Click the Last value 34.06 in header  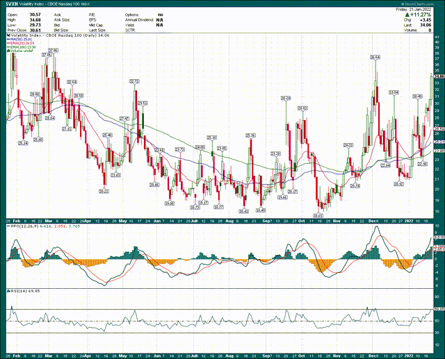[426, 25]
